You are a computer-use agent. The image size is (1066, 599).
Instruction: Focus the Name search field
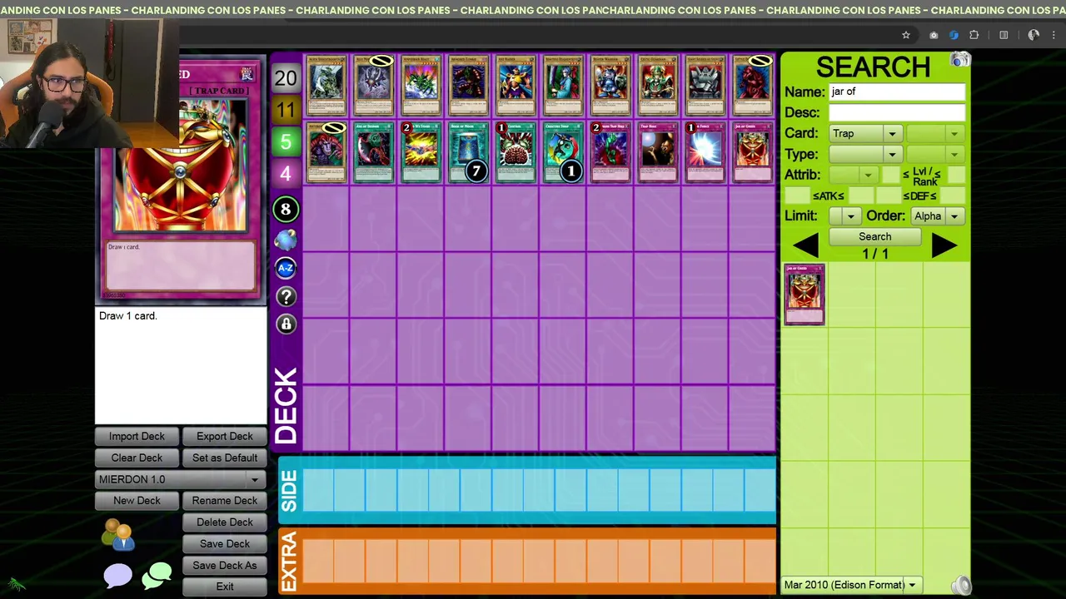coord(897,92)
